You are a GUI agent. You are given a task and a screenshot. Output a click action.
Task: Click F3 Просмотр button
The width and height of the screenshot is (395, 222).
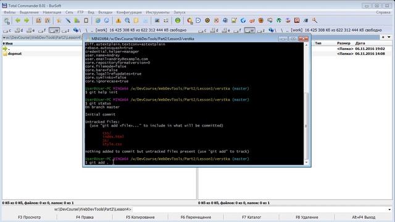tap(29, 217)
